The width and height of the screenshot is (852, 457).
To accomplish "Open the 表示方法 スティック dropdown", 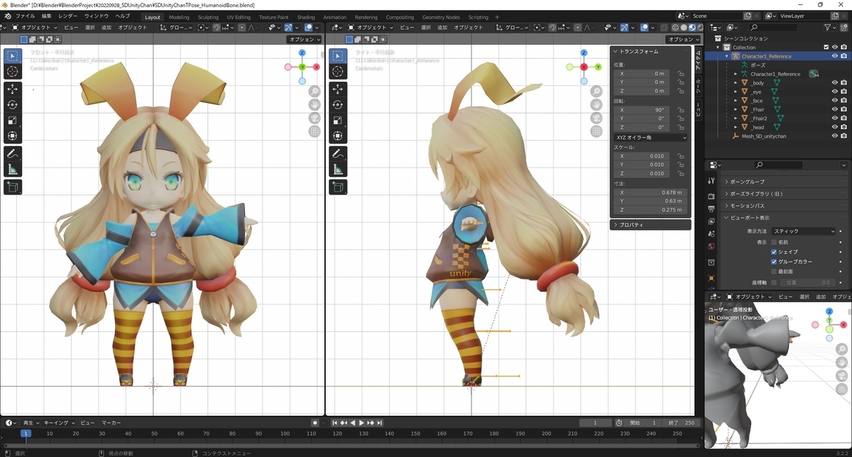I will click(802, 231).
